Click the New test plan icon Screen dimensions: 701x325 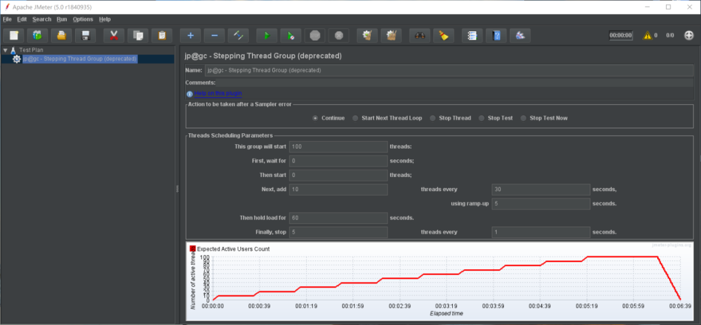click(x=13, y=35)
